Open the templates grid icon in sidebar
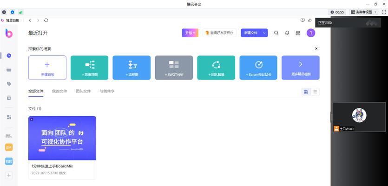 9,117
